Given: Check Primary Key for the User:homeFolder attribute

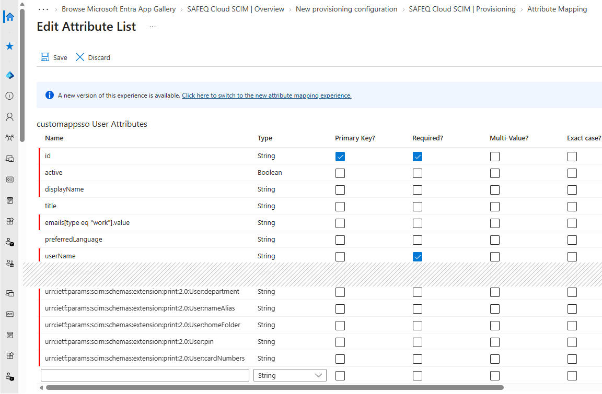Looking at the screenshot, I should tap(340, 326).
